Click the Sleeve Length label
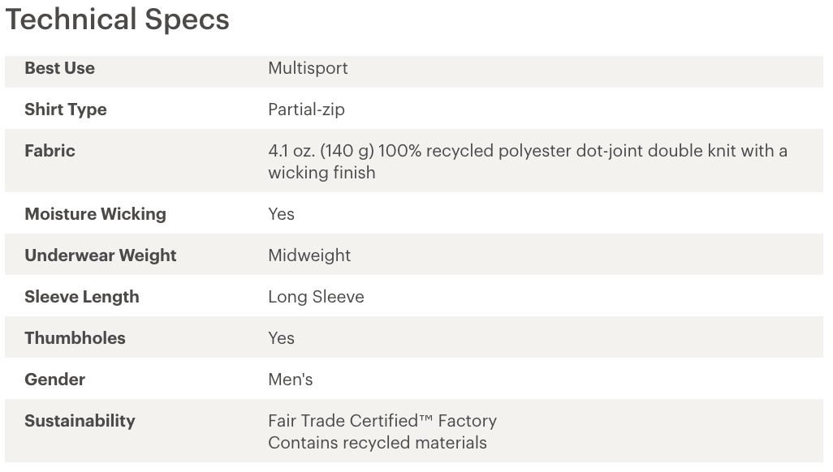 click(82, 297)
